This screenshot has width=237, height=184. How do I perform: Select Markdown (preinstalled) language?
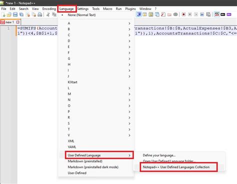96,161
